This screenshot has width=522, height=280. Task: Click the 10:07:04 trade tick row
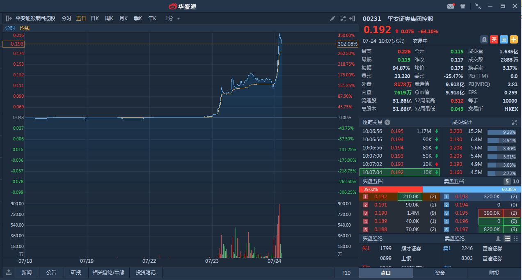point(400,172)
